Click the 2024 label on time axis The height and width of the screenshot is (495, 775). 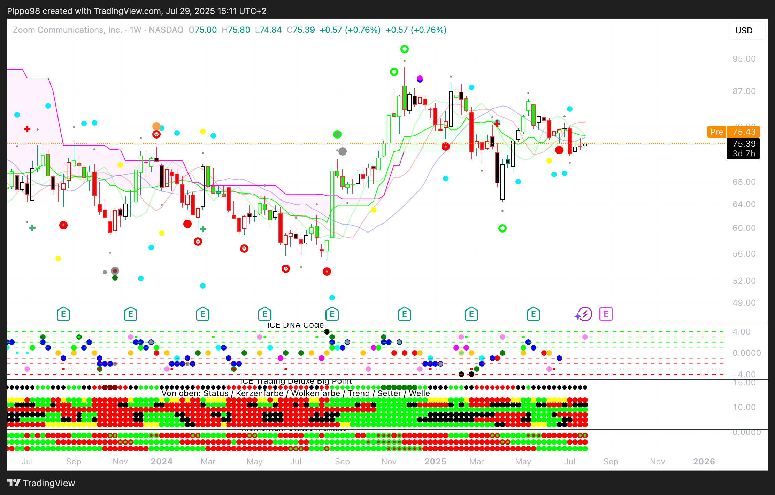coord(161,462)
